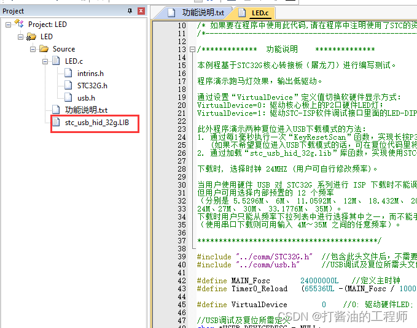
Task: Click the 24000000L clock value
Action: tap(319, 281)
